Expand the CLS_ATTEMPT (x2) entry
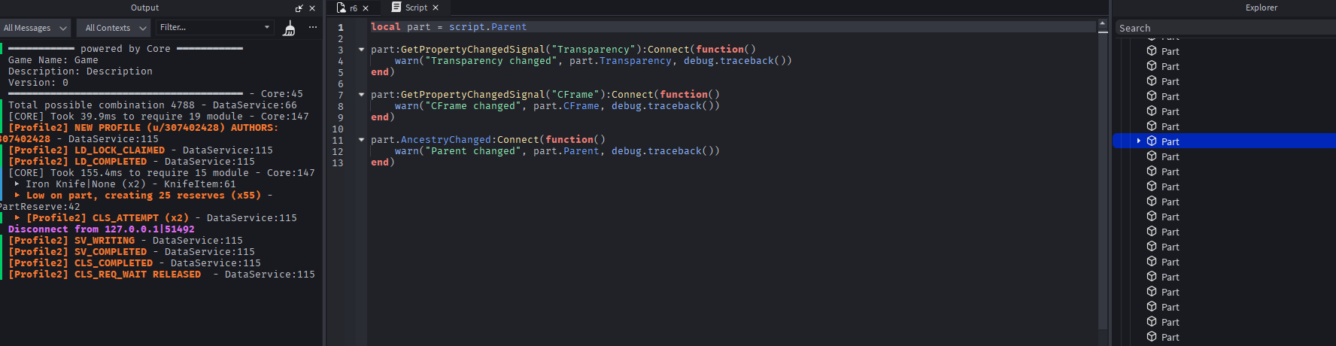The height and width of the screenshot is (346, 1336). pos(17,217)
